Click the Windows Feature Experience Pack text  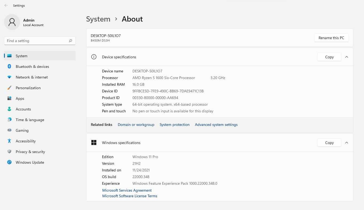[175, 183]
